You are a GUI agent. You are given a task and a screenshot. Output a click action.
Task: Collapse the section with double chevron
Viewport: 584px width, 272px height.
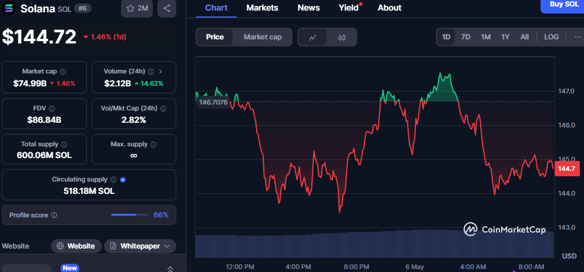point(170,268)
